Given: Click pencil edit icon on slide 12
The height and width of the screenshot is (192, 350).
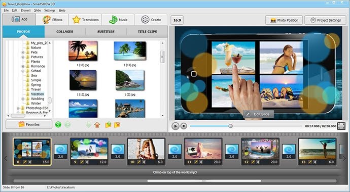Looking at the screenshot, I should coord(253,162).
